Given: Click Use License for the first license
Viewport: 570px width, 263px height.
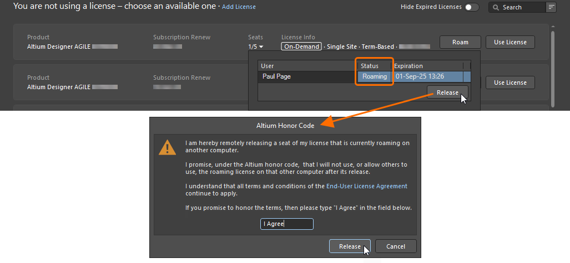Looking at the screenshot, I should (510, 42).
